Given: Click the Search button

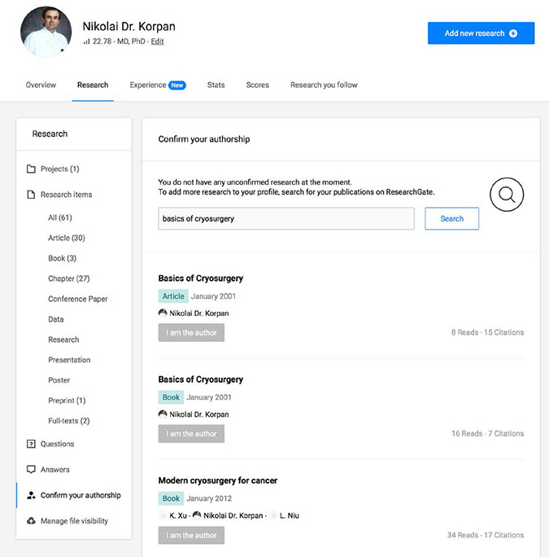Looking at the screenshot, I should (x=451, y=218).
